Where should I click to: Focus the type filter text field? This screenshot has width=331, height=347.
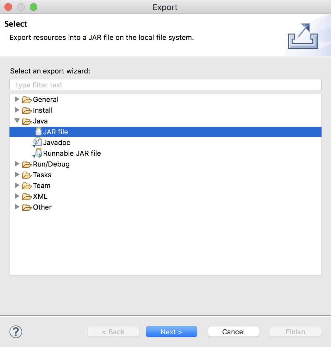[x=165, y=85]
